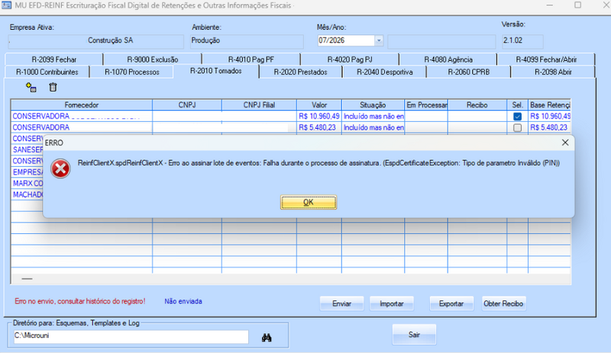
Task: Click the Valor cell R$ 5.480,23
Action: [319, 127]
